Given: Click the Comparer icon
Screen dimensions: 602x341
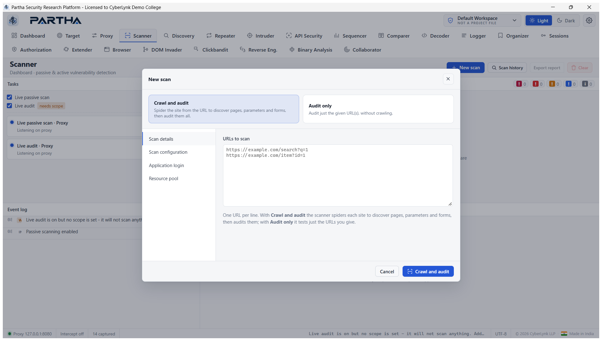Looking at the screenshot, I should click(381, 36).
